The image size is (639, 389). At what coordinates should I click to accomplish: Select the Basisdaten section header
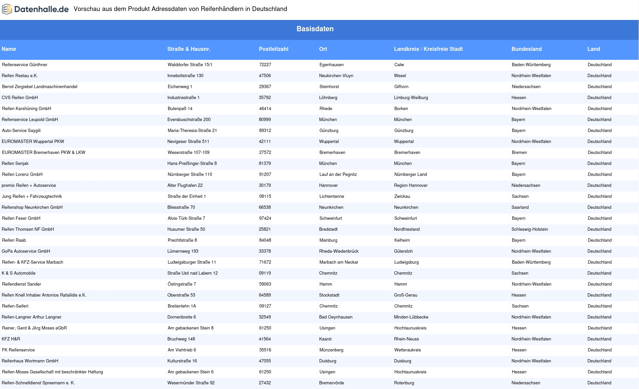315,29
